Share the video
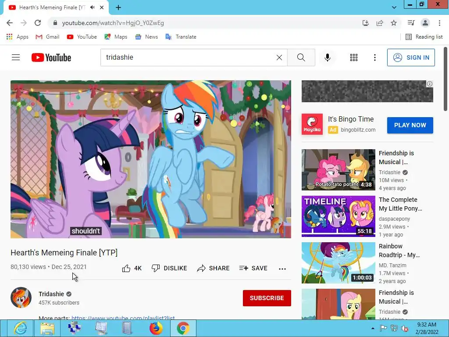The height and width of the screenshot is (337, 449). [x=214, y=268]
